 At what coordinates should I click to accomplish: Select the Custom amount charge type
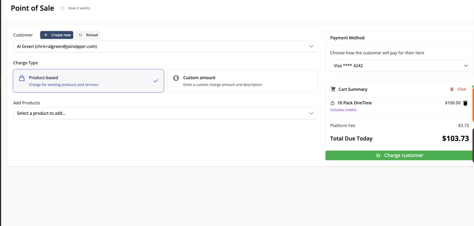tap(243, 81)
